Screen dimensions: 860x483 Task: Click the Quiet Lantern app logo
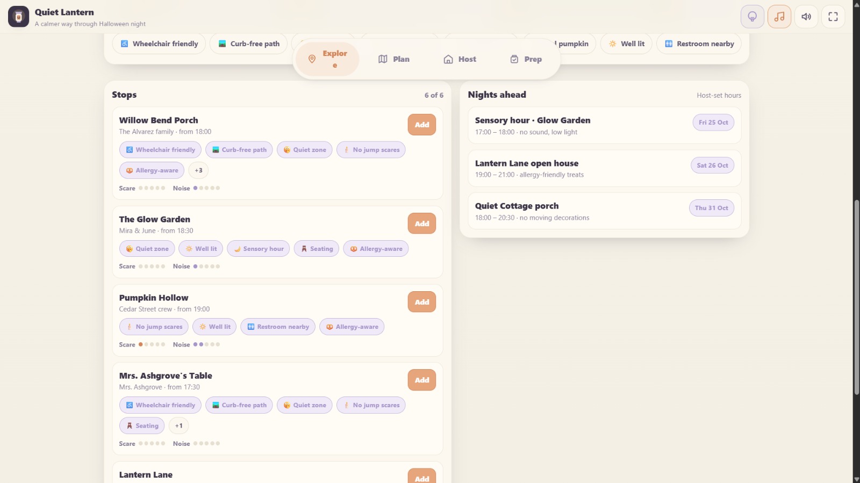18,17
